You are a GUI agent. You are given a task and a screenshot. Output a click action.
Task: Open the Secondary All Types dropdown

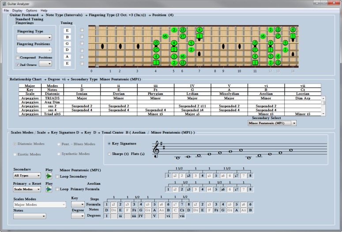pyautogui.click(x=27, y=175)
